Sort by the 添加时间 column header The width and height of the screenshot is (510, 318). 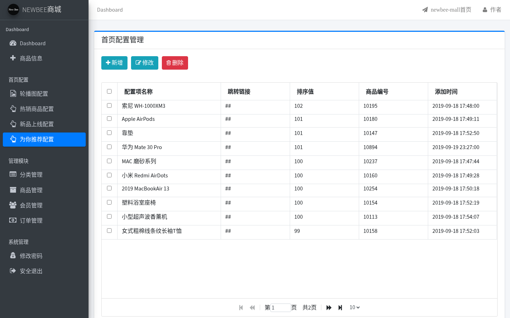(x=462, y=92)
